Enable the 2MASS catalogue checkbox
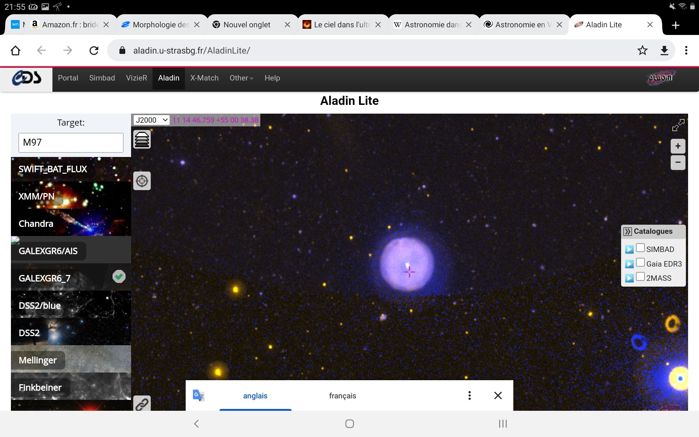Image resolution: width=699 pixels, height=437 pixels. [640, 277]
